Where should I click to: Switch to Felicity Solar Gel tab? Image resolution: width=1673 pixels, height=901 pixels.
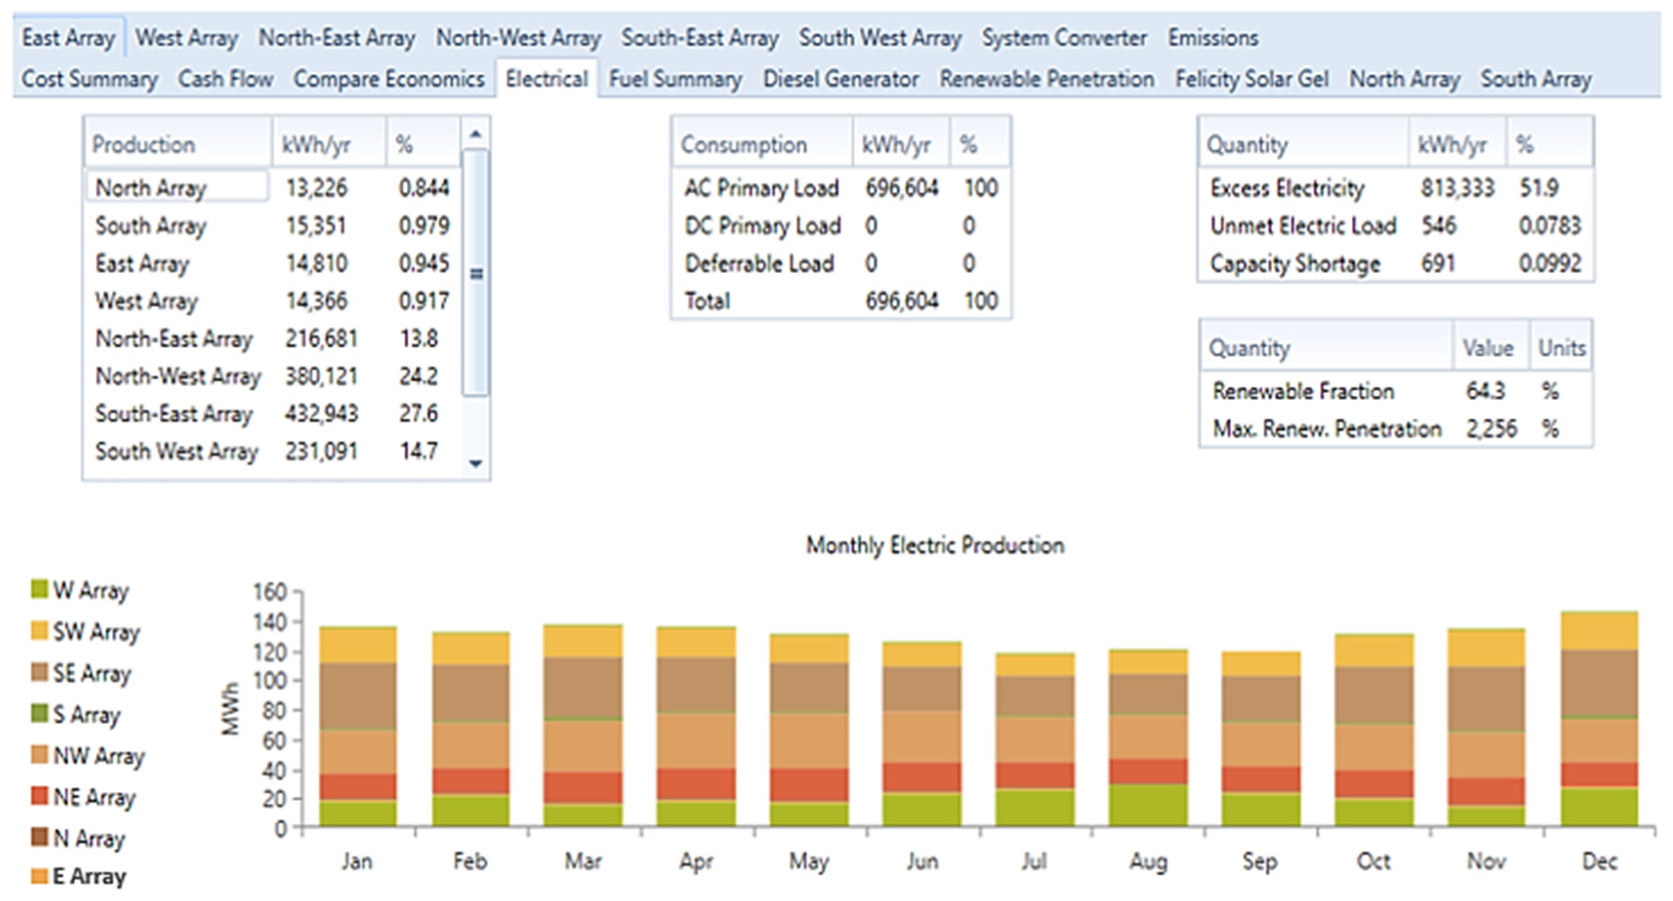click(1252, 79)
